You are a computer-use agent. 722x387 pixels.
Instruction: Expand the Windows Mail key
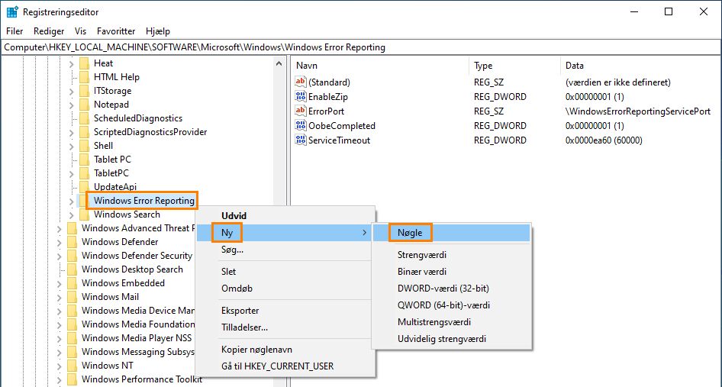pos(60,297)
